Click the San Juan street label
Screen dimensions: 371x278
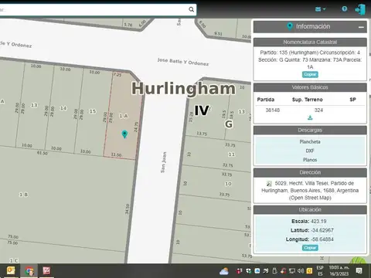coord(163,162)
